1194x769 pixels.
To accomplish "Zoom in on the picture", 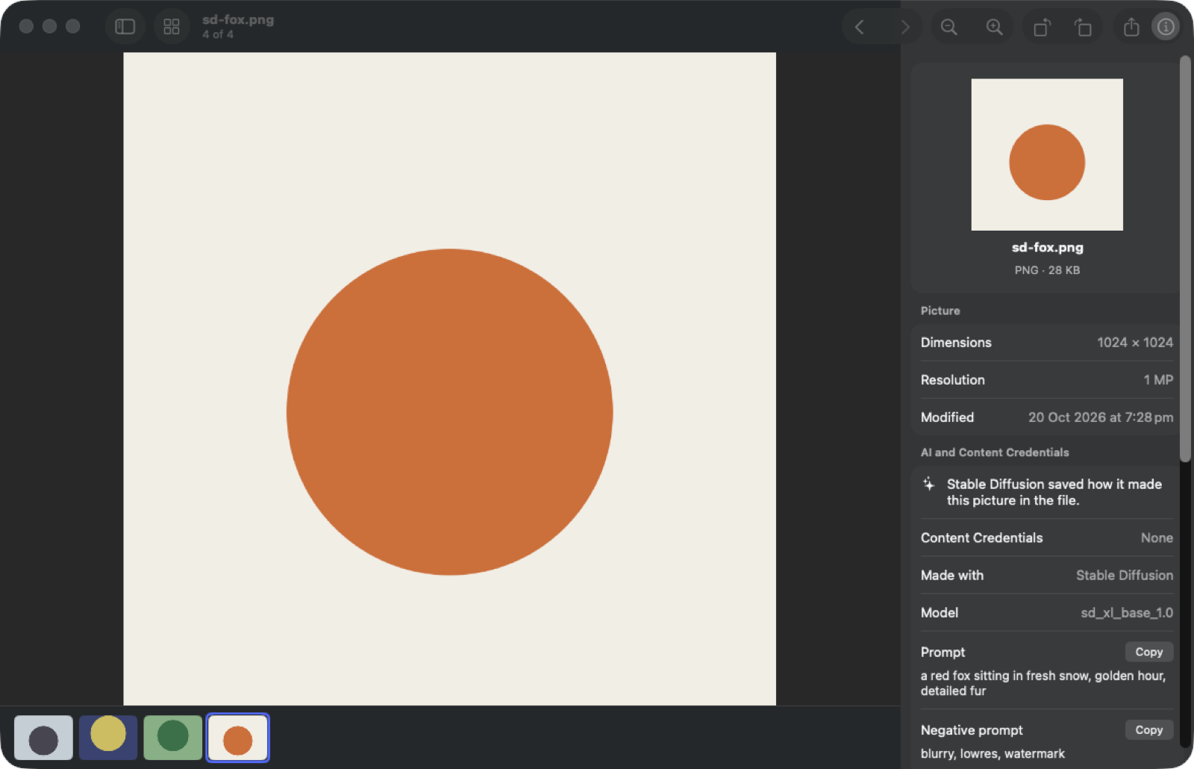I will click(x=994, y=27).
